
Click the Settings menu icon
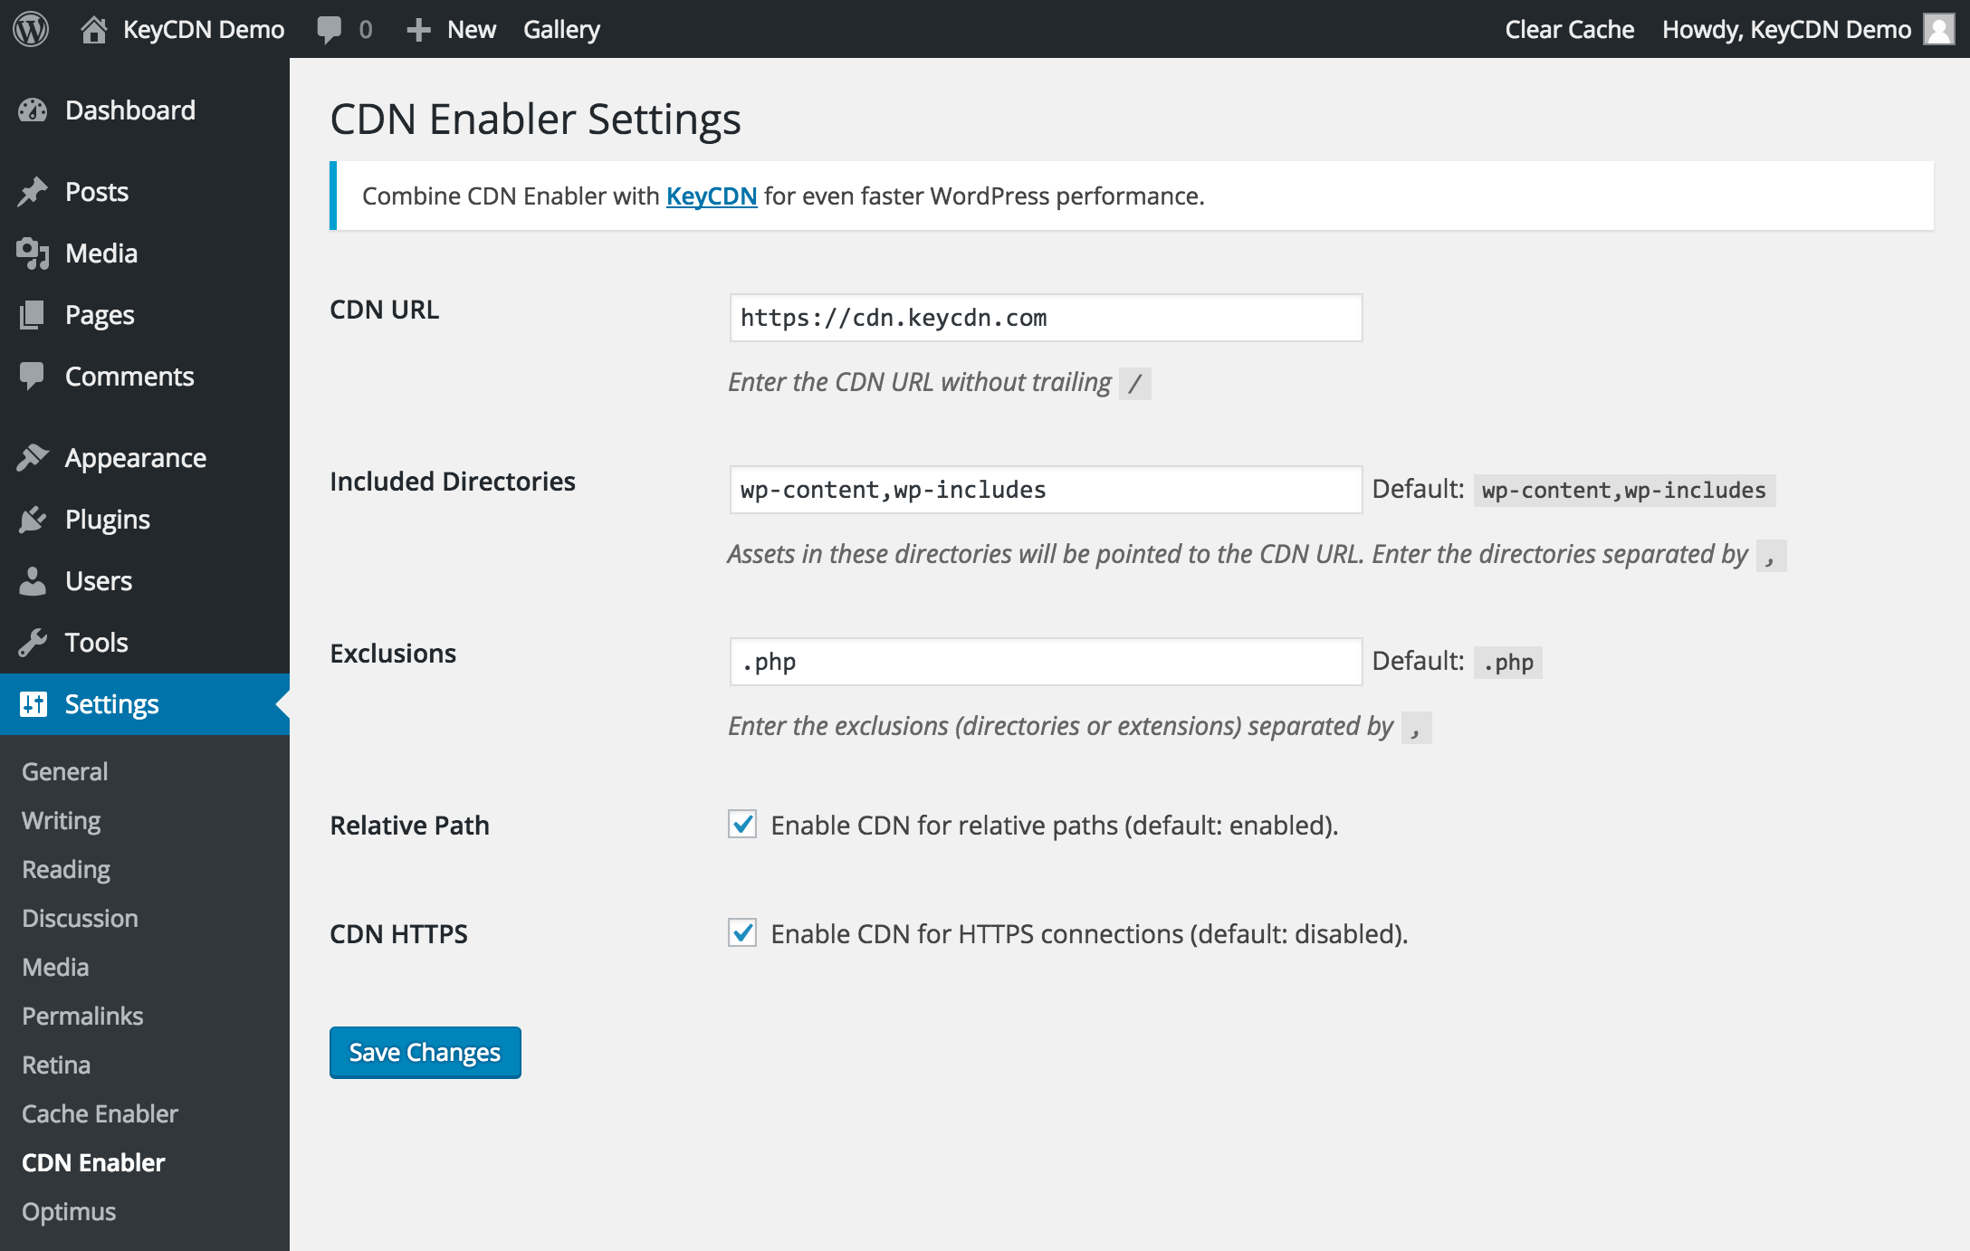pos(33,703)
